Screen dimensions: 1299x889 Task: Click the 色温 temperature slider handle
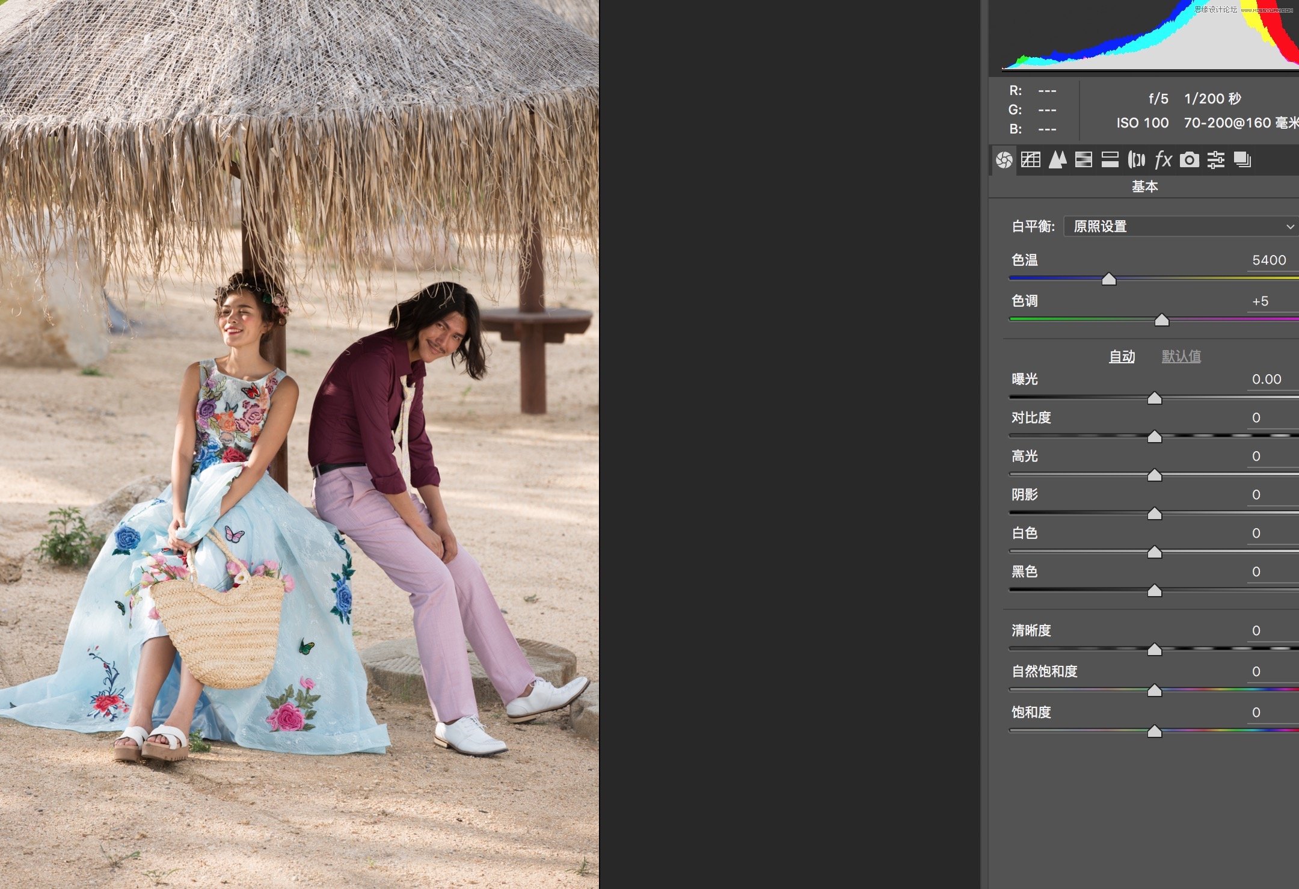coord(1110,279)
